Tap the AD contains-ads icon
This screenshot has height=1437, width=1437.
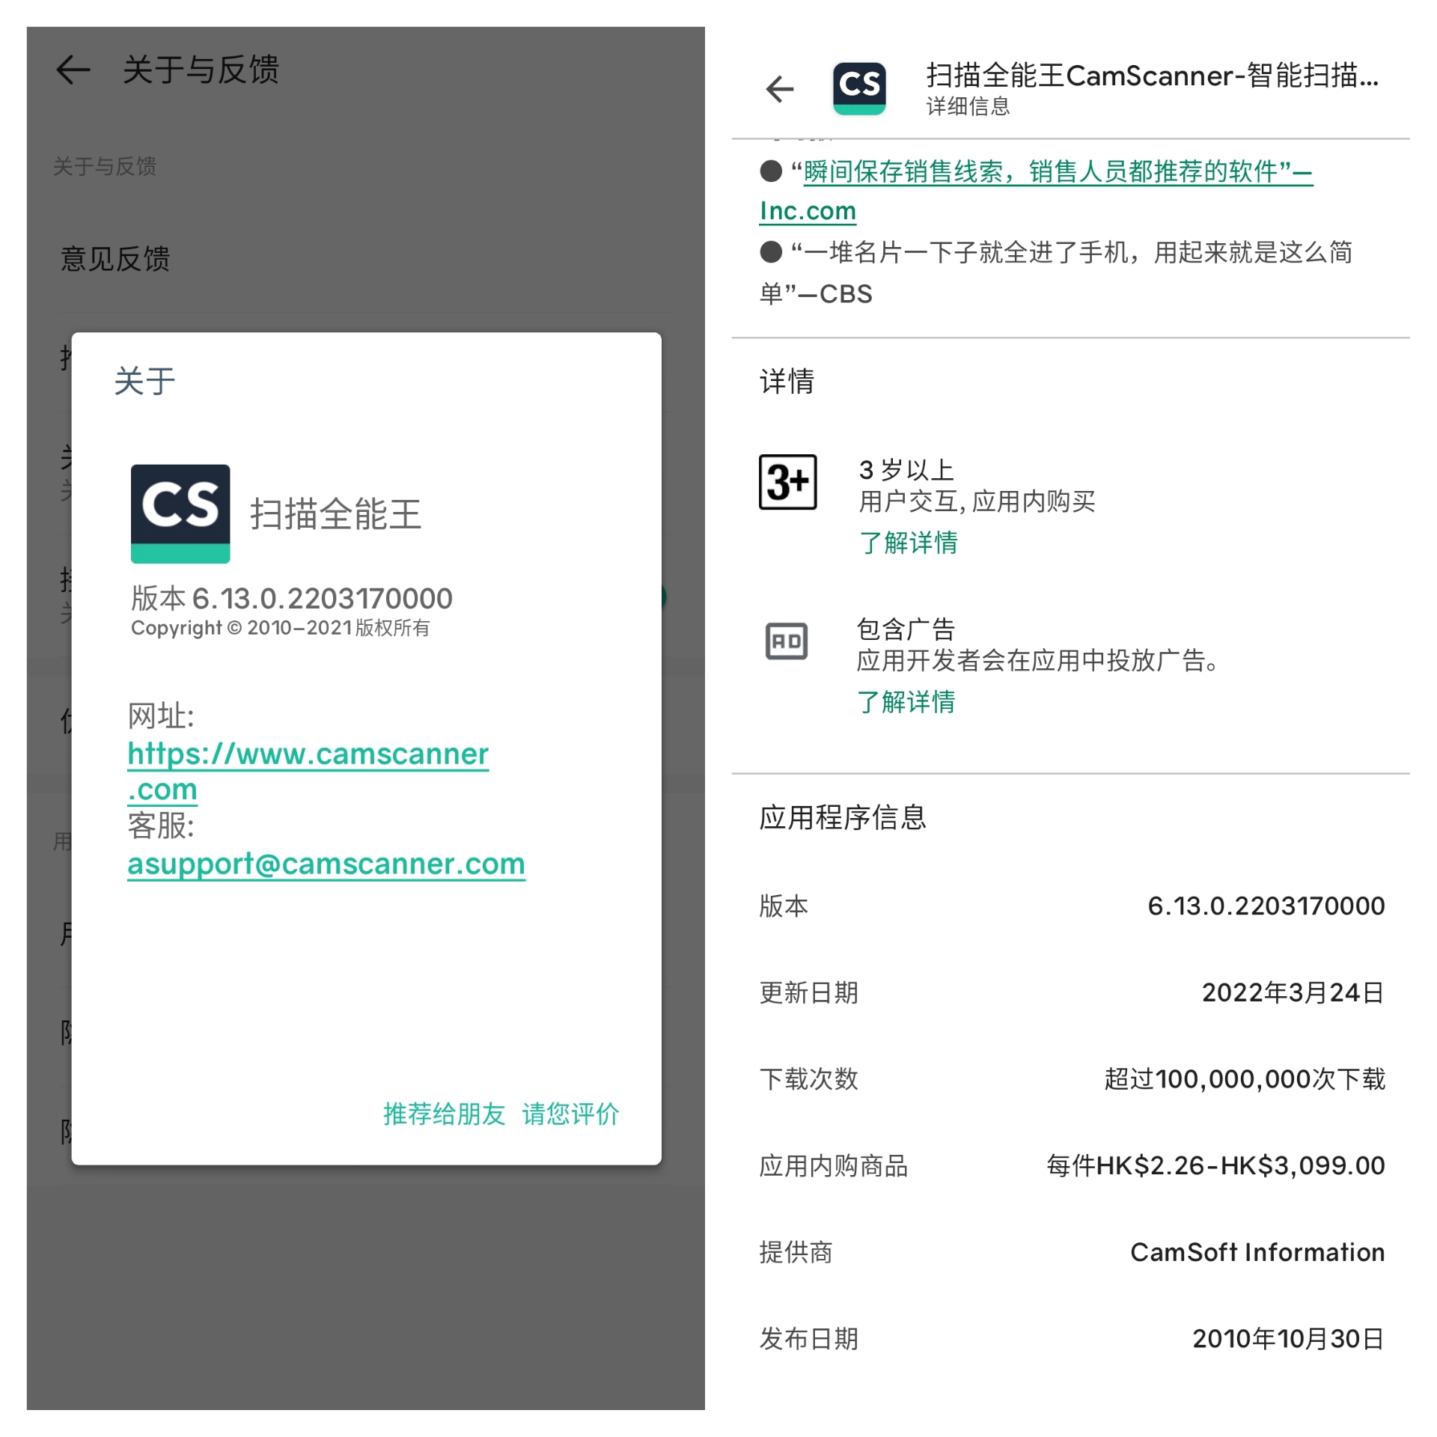(x=787, y=641)
